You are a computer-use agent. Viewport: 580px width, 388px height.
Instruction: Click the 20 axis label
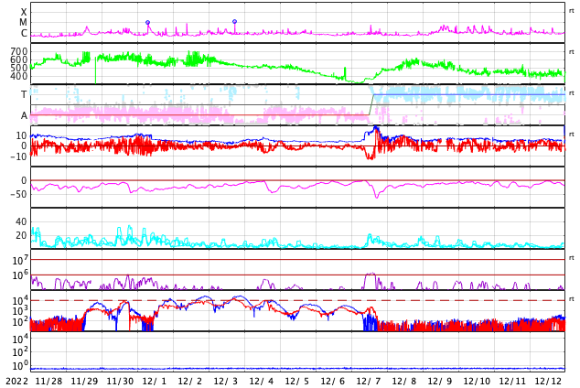[x=21, y=235]
